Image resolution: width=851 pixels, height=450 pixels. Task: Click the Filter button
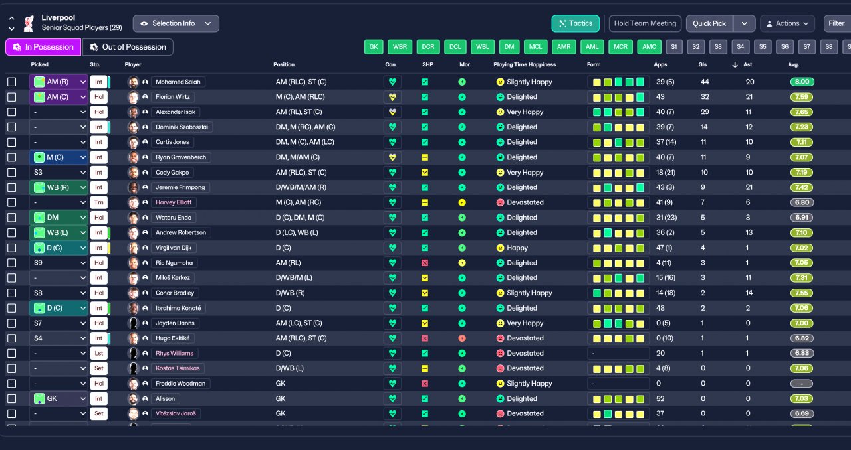(x=837, y=23)
